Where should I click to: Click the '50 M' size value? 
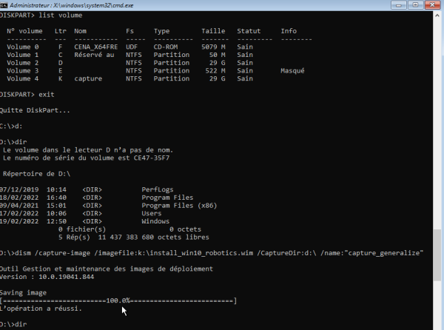click(x=217, y=55)
